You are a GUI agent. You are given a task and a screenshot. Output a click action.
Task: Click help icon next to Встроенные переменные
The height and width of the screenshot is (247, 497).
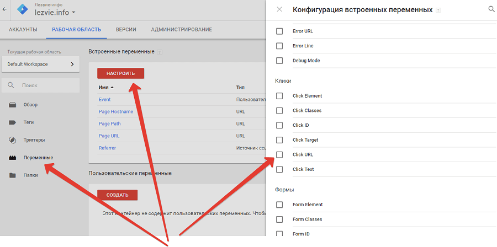[x=160, y=52]
